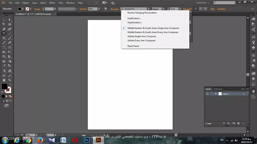The height and width of the screenshot is (144, 257).
Task: Set paragraph alignment to right
Action: 205,9
